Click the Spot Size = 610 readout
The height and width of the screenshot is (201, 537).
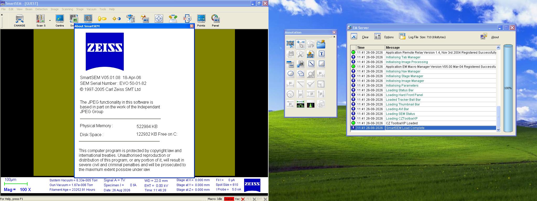[x=227, y=185]
